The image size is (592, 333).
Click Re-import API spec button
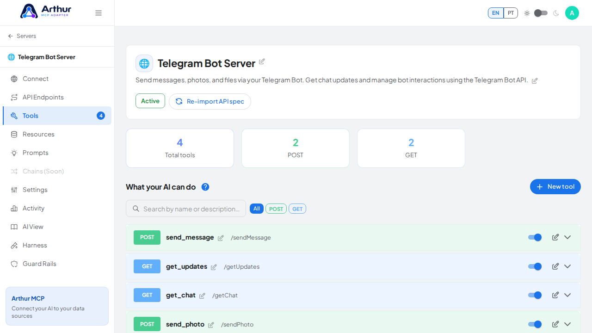pyautogui.click(x=210, y=101)
